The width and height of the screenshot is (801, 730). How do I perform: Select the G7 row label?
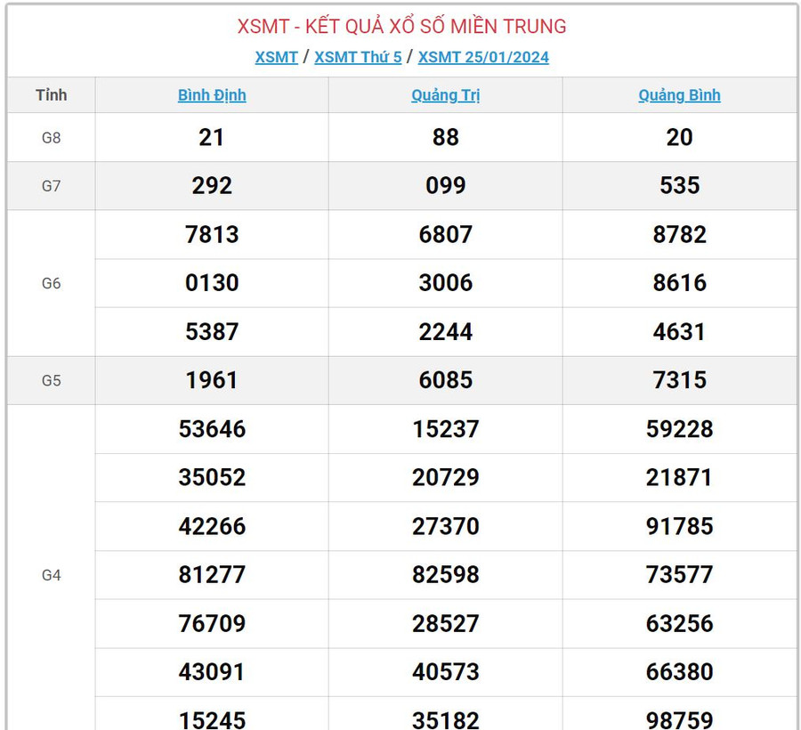(x=51, y=186)
